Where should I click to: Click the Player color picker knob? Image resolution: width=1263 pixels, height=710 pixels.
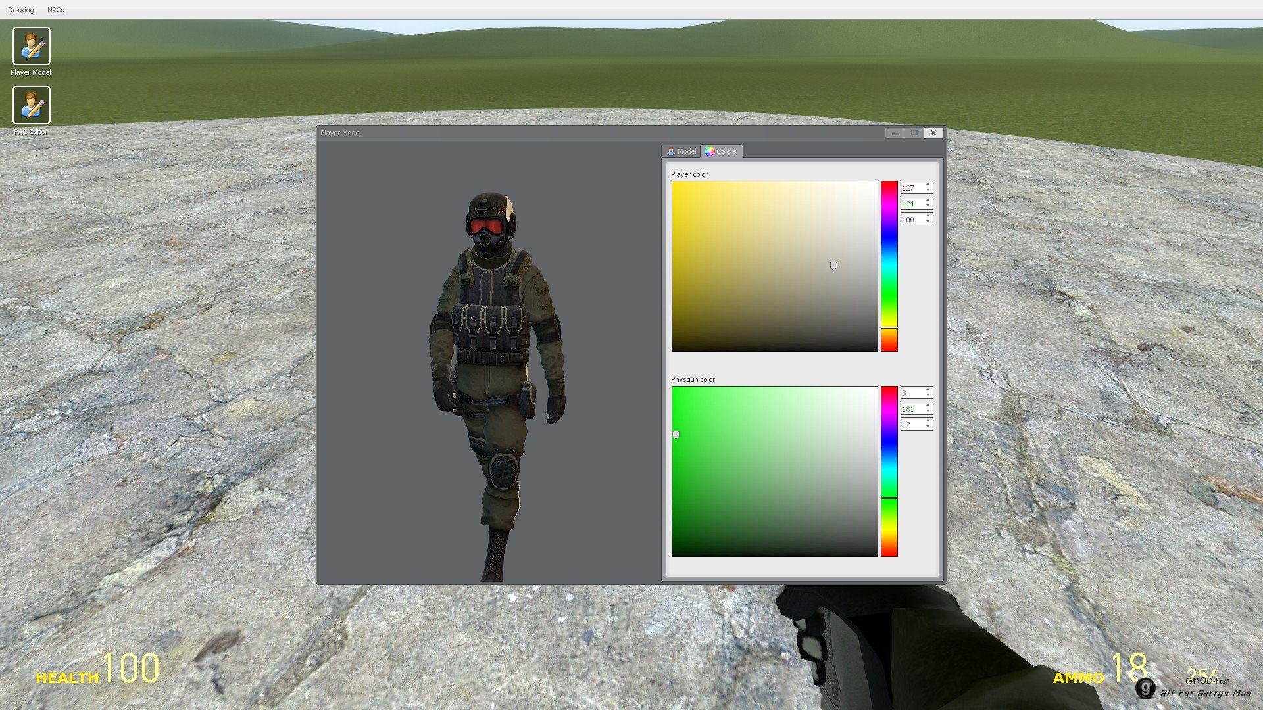(833, 266)
